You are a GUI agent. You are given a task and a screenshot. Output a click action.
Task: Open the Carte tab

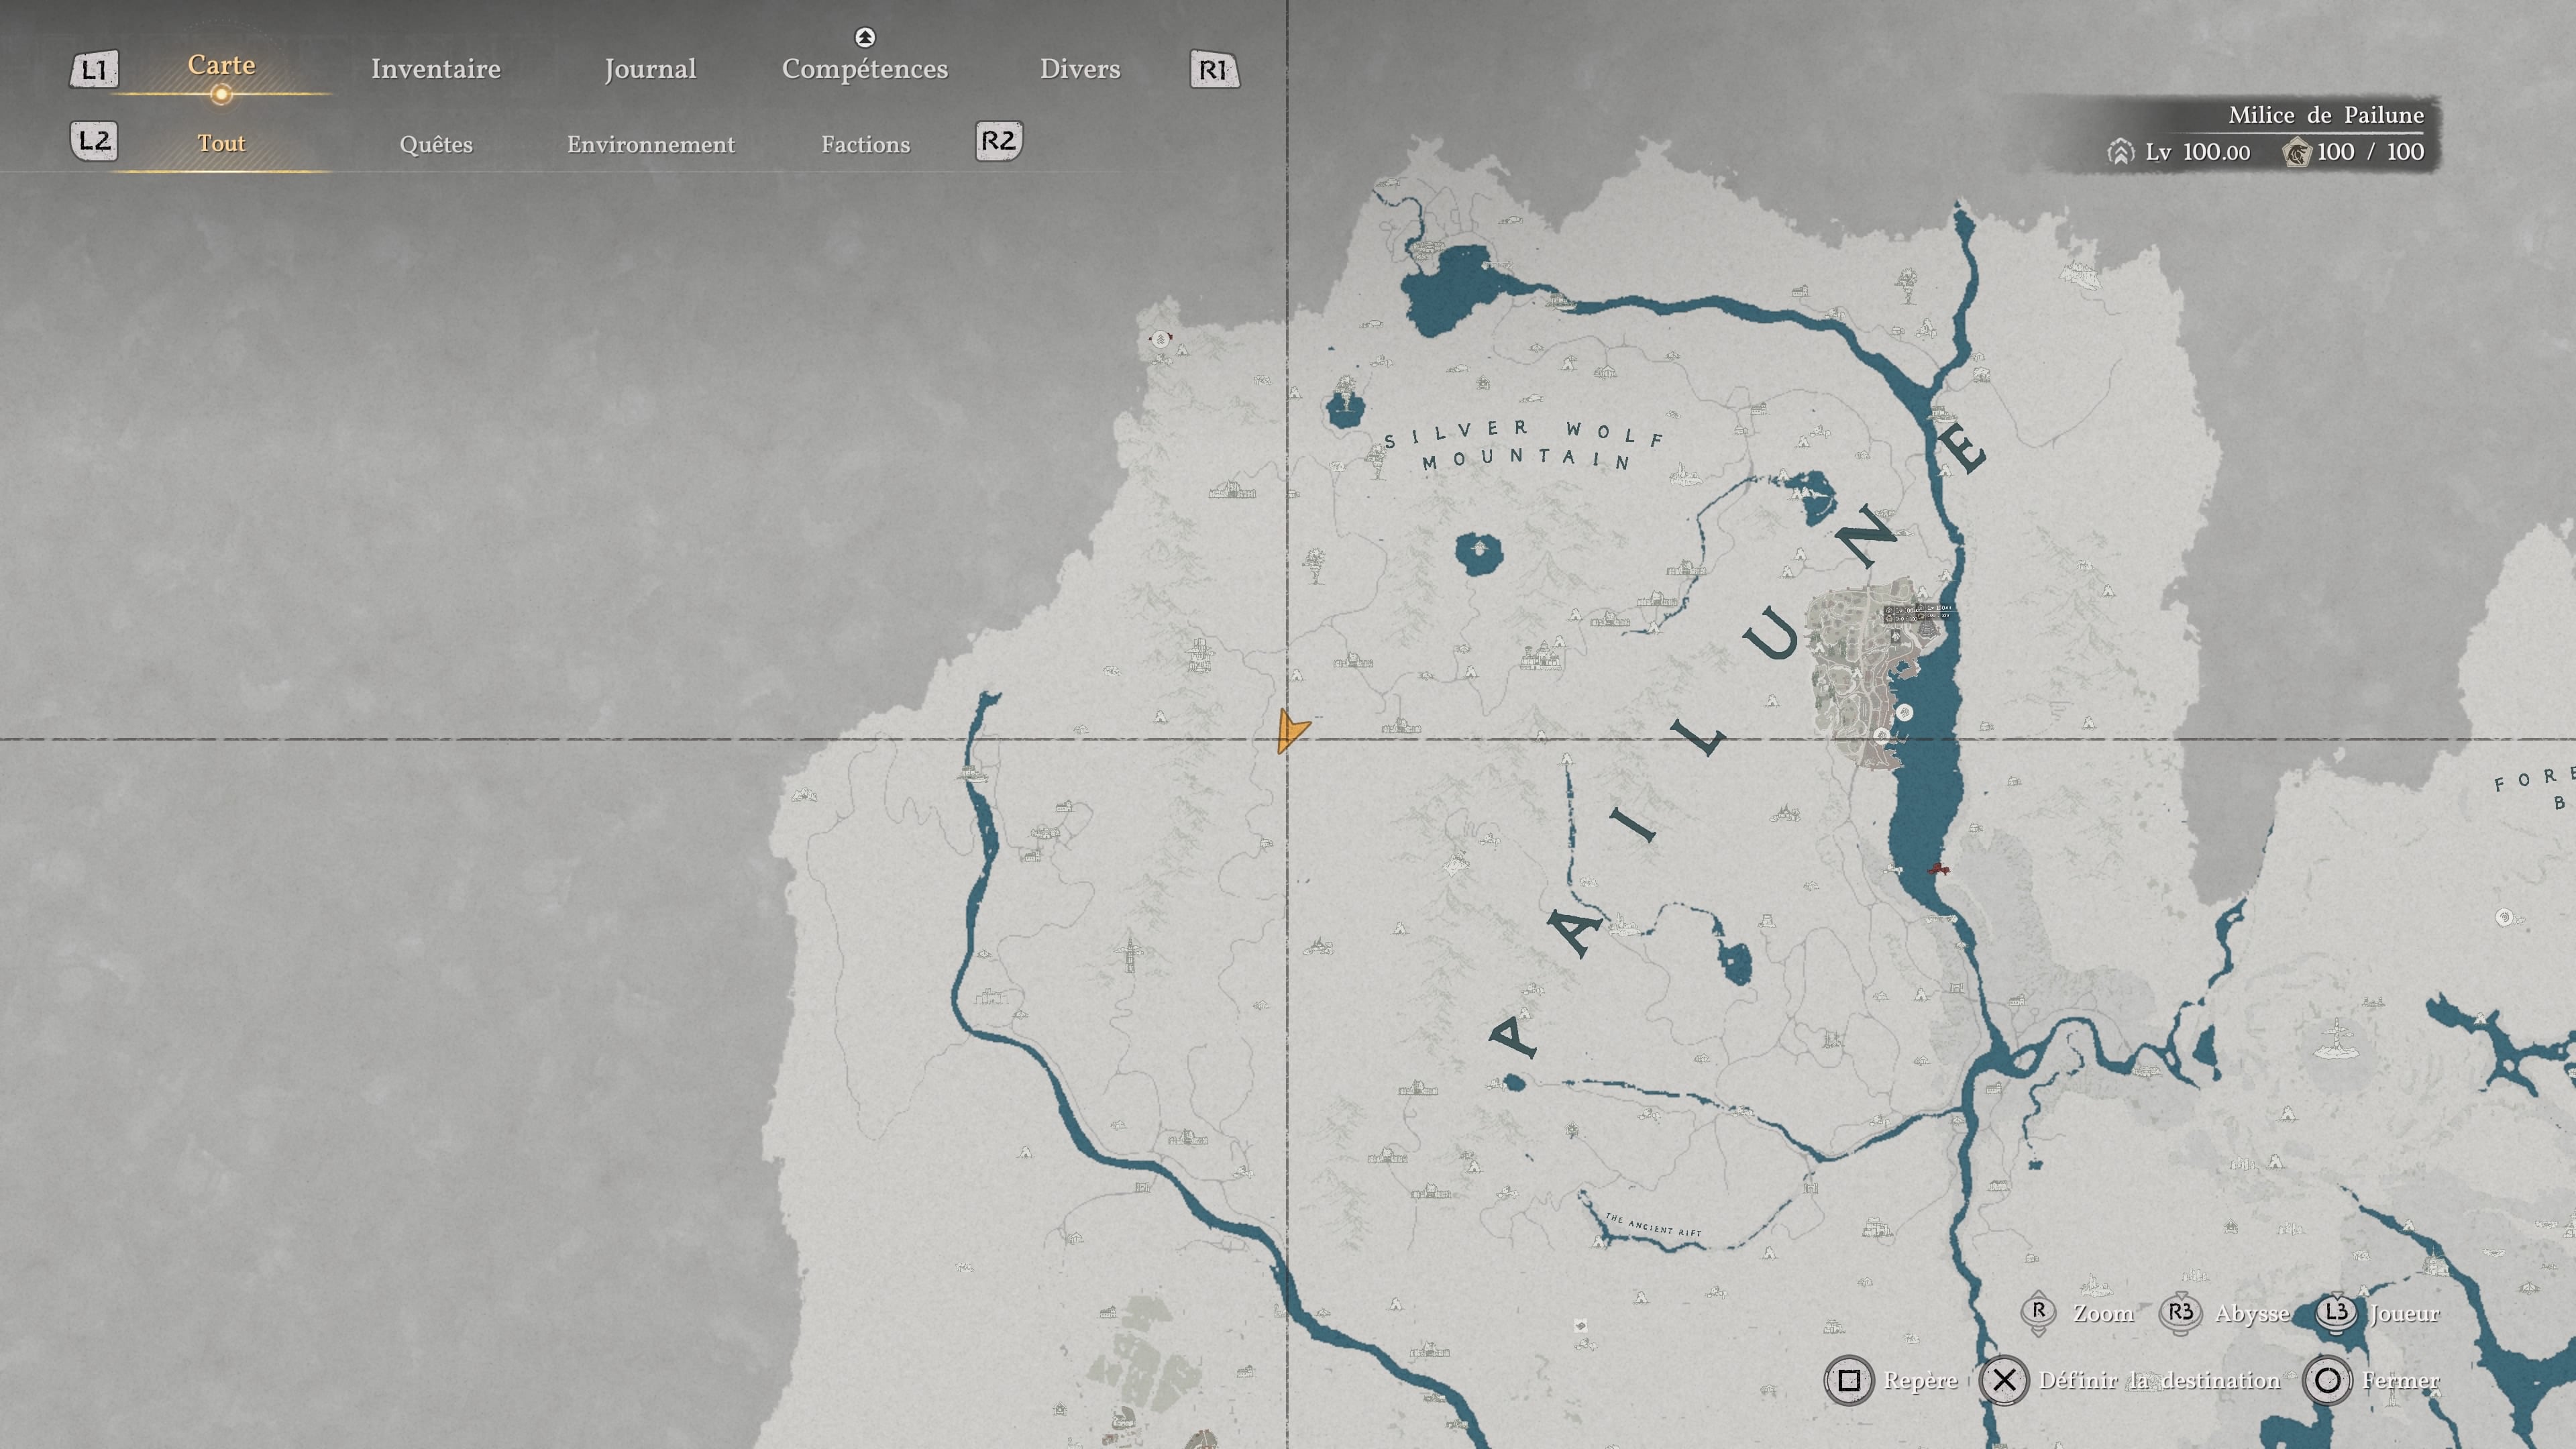tap(221, 65)
